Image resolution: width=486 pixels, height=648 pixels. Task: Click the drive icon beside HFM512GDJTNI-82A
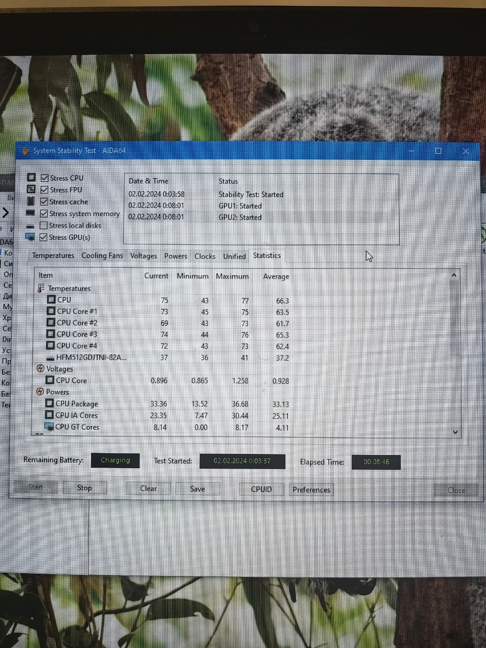(x=50, y=358)
